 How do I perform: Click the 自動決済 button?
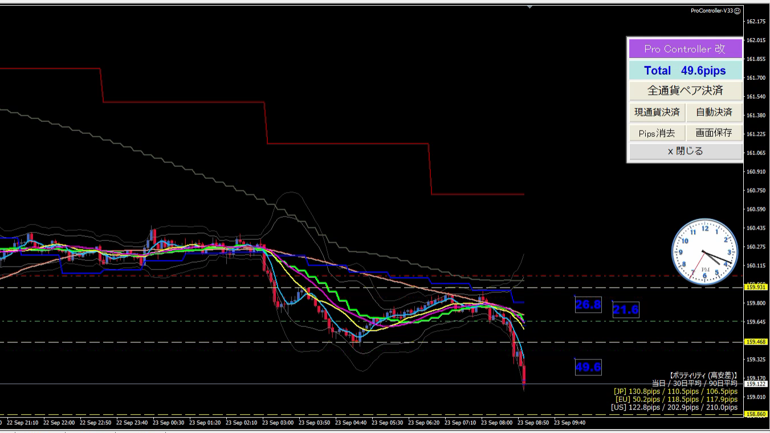pos(714,112)
